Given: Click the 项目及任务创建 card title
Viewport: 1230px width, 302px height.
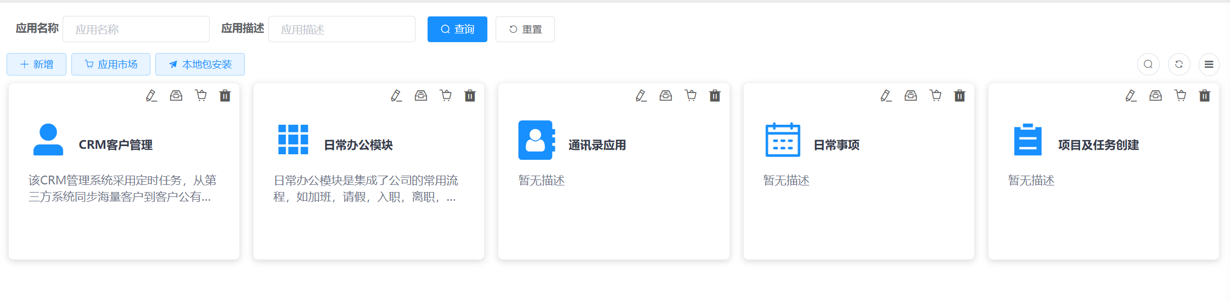Looking at the screenshot, I should point(1098,145).
